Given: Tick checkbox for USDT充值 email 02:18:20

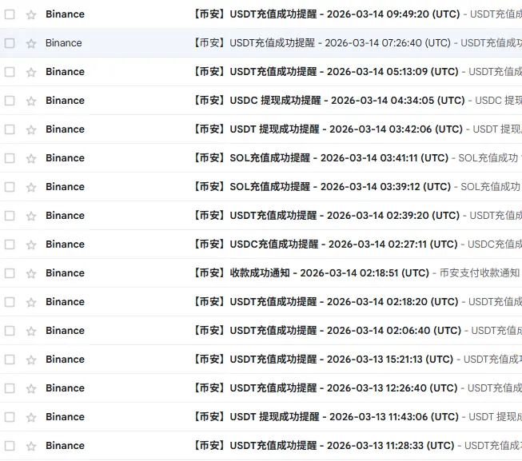Looking at the screenshot, I should coord(10,302).
